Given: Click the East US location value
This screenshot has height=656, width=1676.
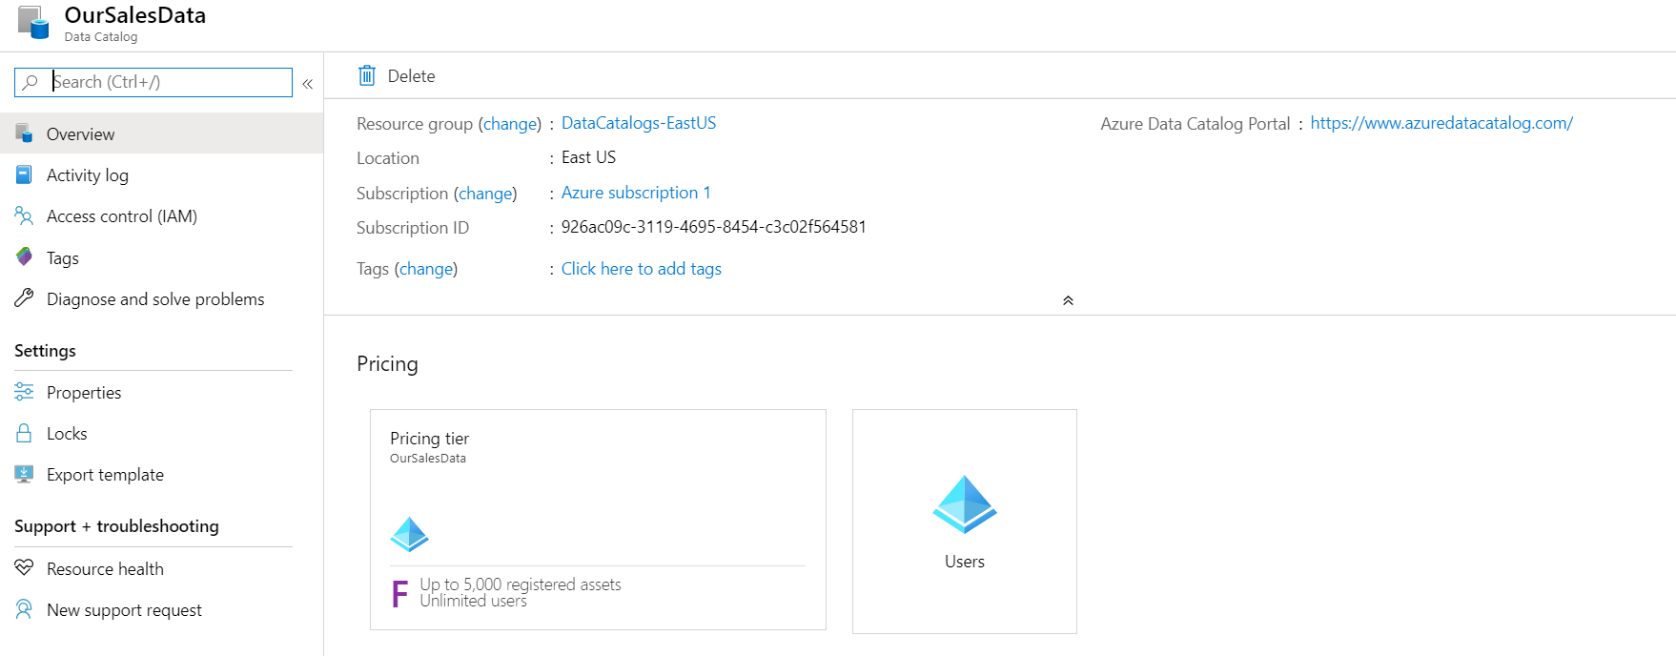Looking at the screenshot, I should (x=588, y=157).
